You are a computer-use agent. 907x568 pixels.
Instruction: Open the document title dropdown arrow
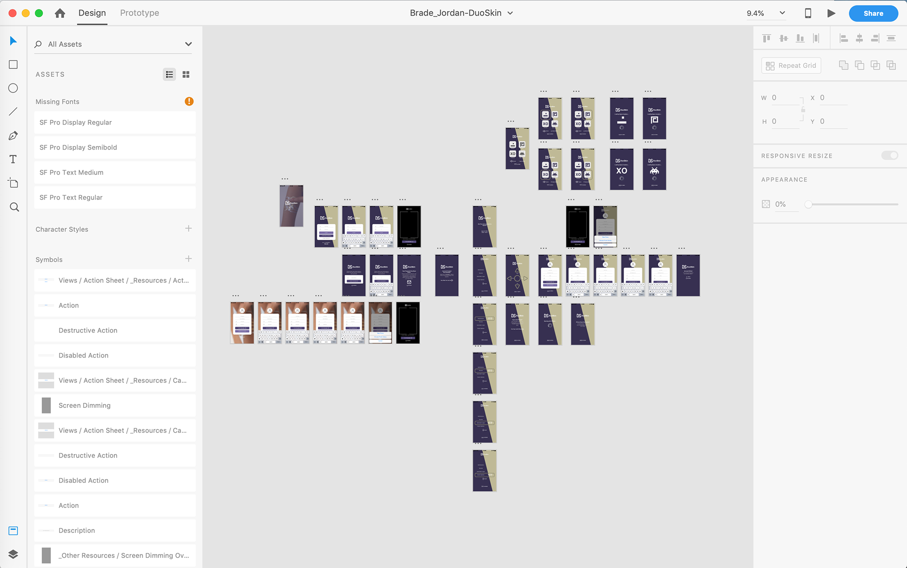coord(510,13)
